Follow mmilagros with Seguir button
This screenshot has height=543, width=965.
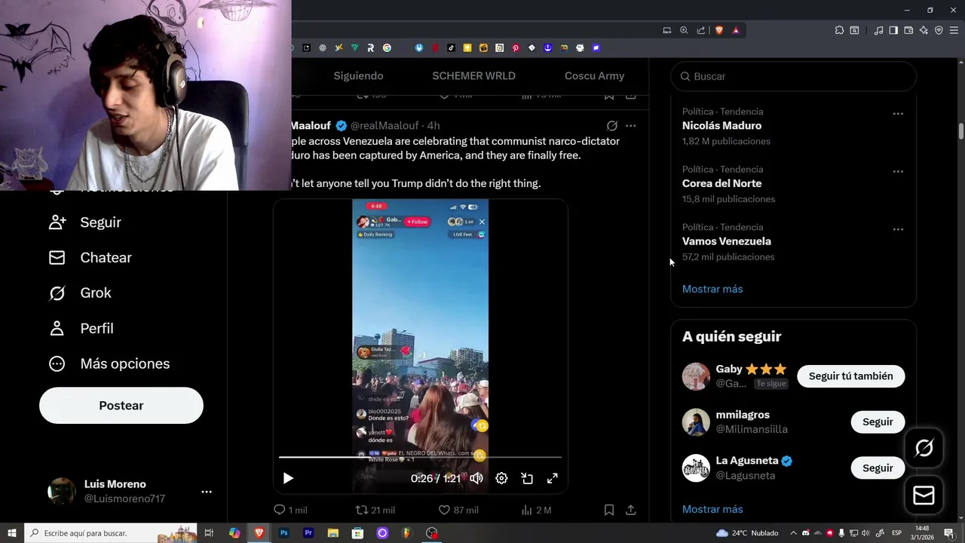(878, 422)
